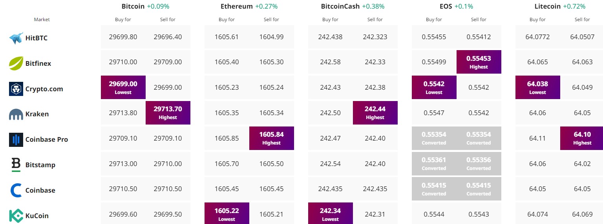Click the Bitstamp B logo icon

(16, 165)
